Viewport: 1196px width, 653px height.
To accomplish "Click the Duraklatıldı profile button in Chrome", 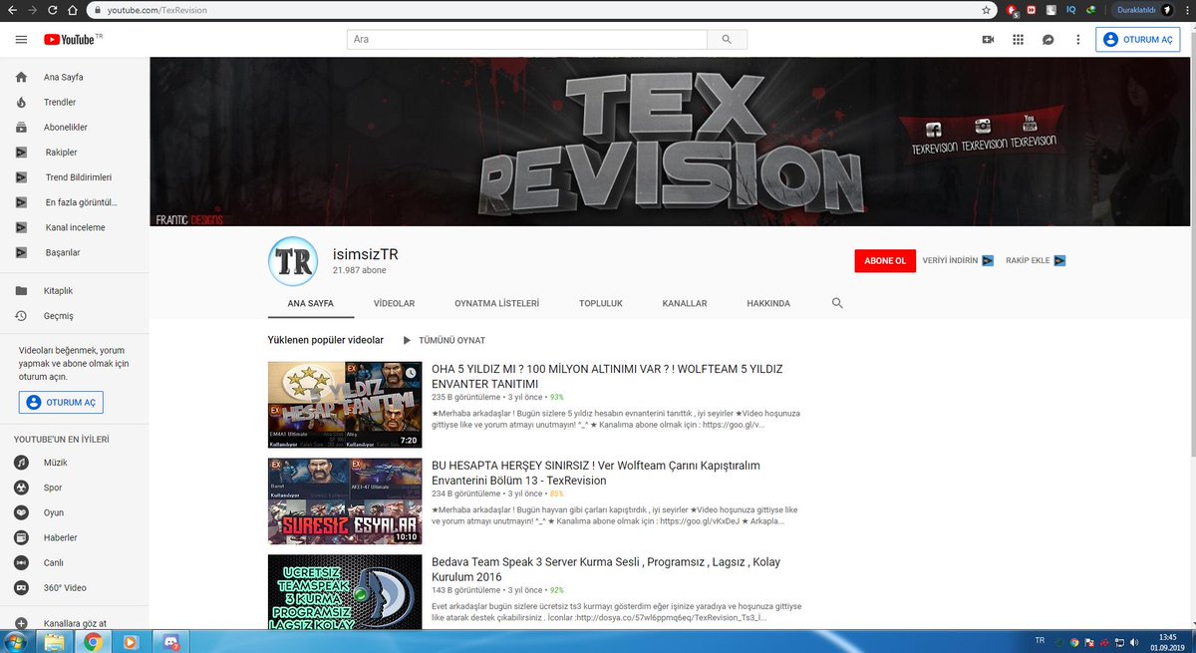I will [x=1145, y=10].
